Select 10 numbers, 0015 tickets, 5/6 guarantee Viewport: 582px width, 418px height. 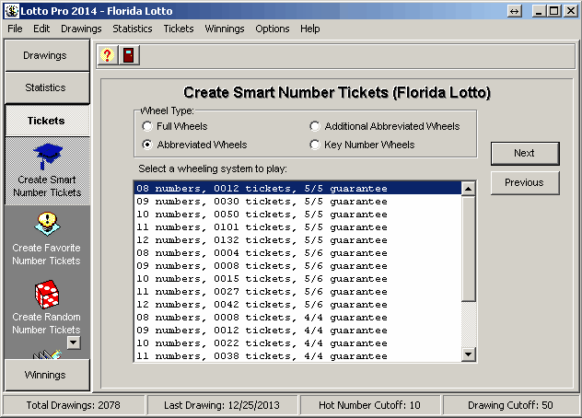(x=297, y=279)
